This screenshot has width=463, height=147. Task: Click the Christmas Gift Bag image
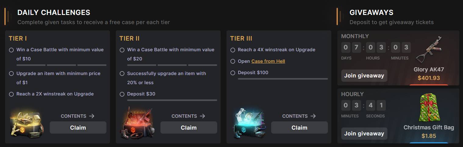pos(428,108)
